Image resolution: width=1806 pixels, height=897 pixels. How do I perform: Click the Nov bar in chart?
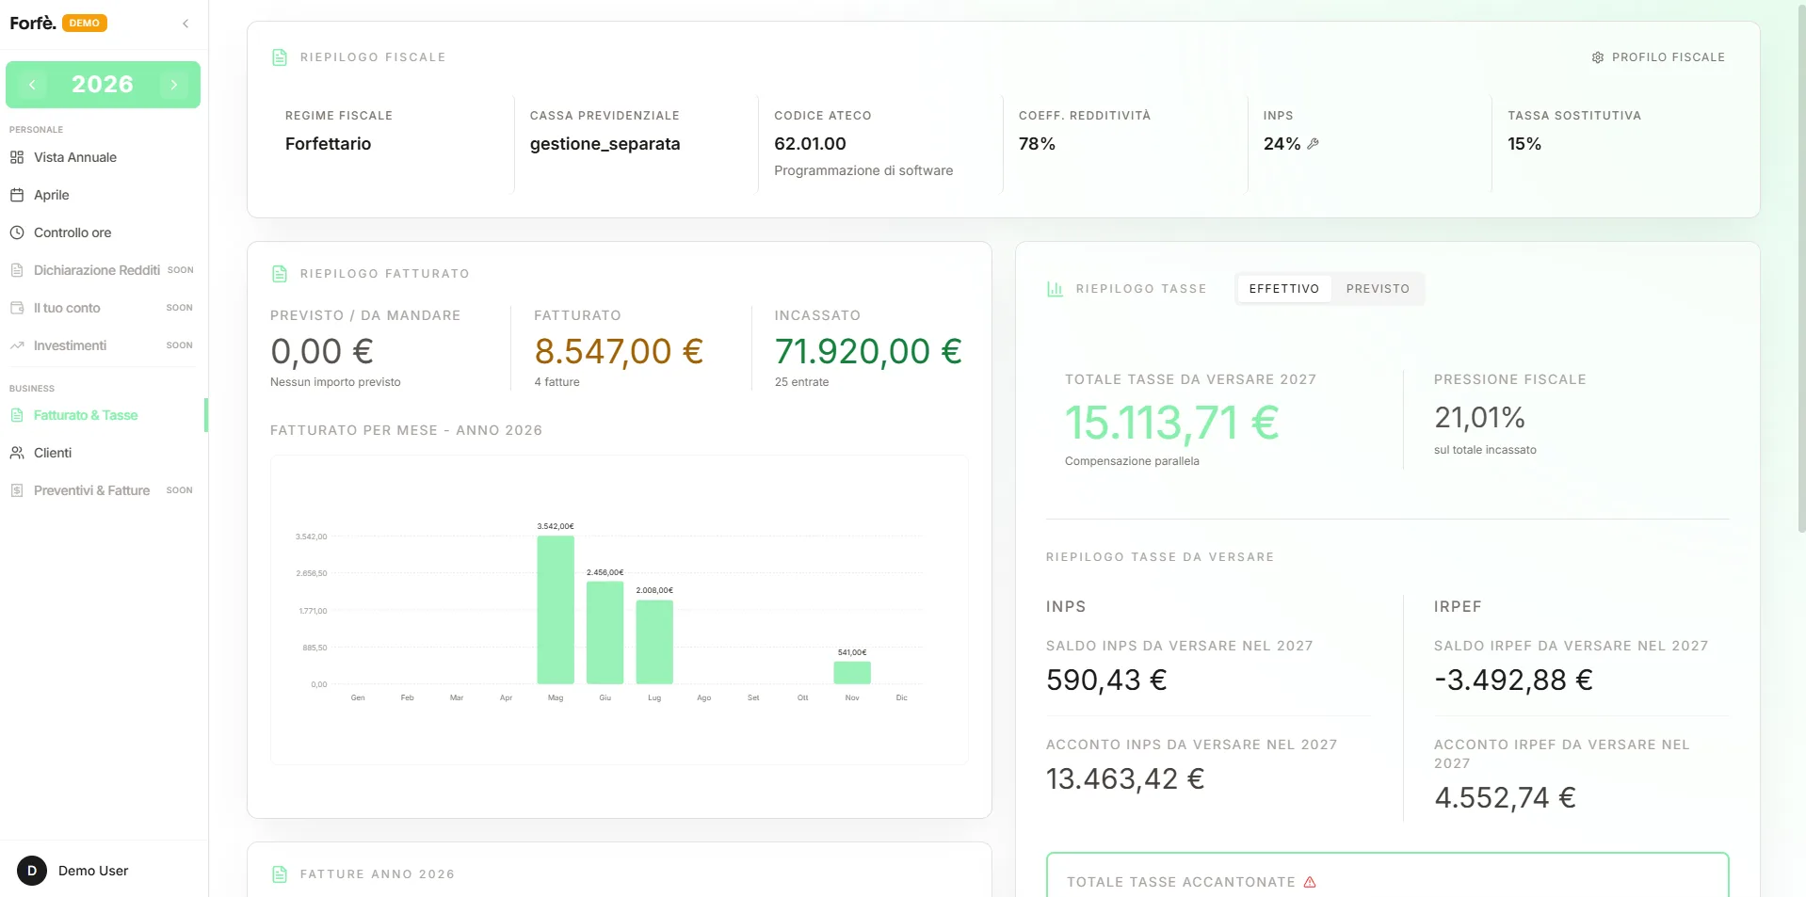pyautogui.click(x=852, y=673)
